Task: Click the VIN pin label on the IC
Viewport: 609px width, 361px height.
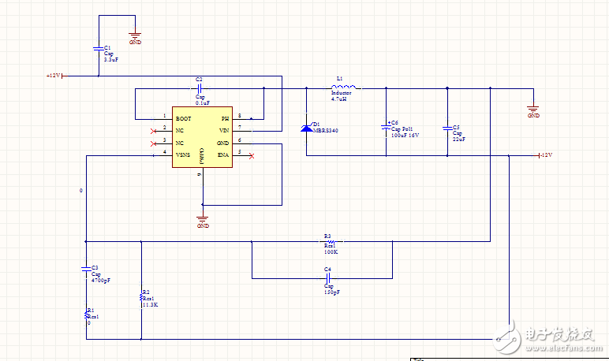Action: (x=224, y=131)
